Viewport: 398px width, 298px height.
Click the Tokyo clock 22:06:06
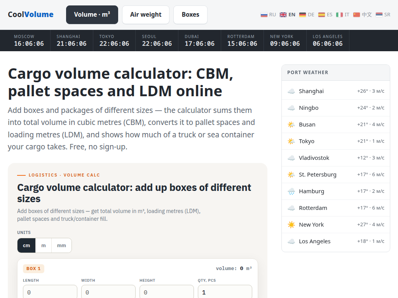[114, 43]
